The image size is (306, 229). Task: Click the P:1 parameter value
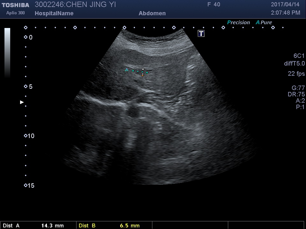coord(300,107)
